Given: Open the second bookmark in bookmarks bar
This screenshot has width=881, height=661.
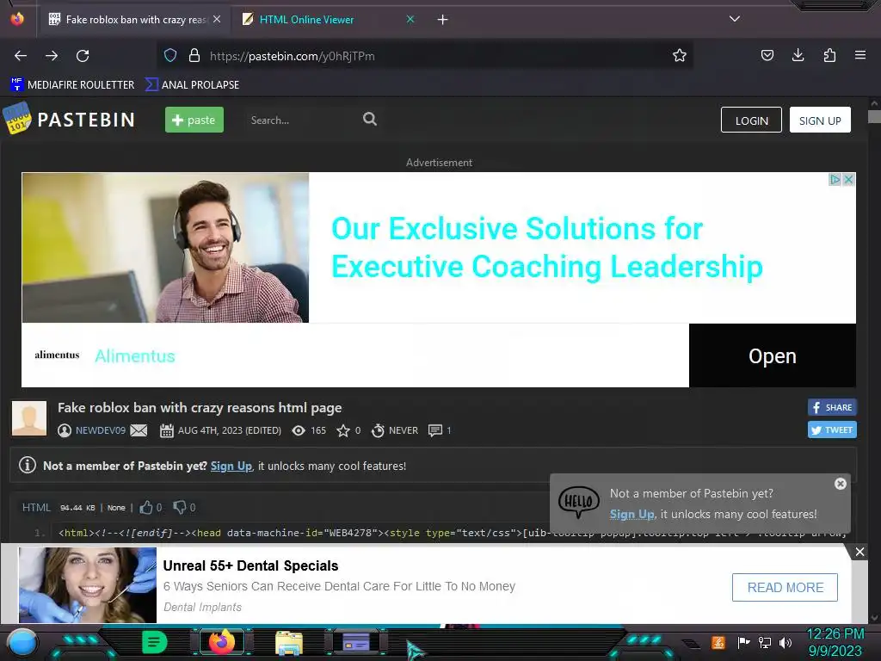Looking at the screenshot, I should click(192, 85).
